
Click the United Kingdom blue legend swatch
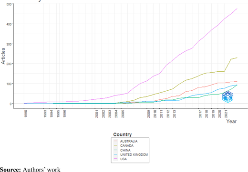tap(115, 154)
